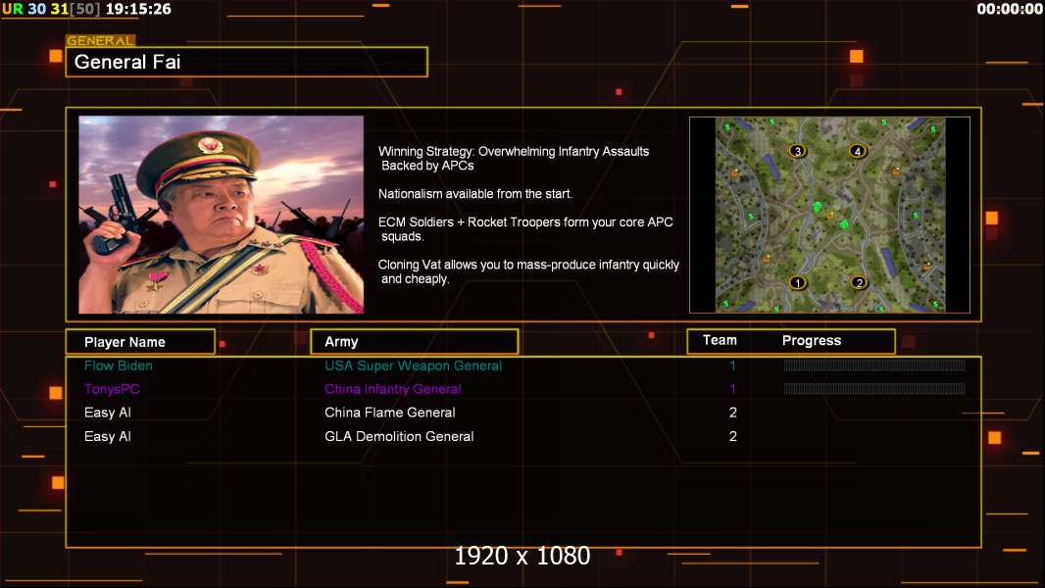The width and height of the screenshot is (1045, 588).
Task: Click the Player Name column header
Action: click(140, 342)
